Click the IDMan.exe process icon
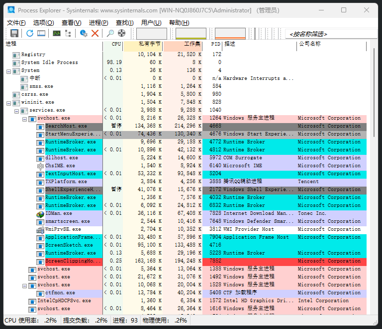The image size is (382, 329). pyautogui.click(x=40, y=213)
